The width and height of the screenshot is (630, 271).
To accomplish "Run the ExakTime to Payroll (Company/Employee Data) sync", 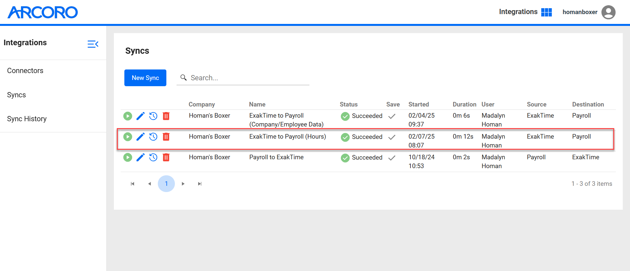I will (128, 116).
